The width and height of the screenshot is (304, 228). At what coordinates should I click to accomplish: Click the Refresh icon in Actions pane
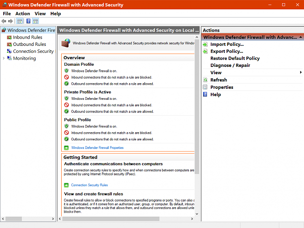point(205,80)
